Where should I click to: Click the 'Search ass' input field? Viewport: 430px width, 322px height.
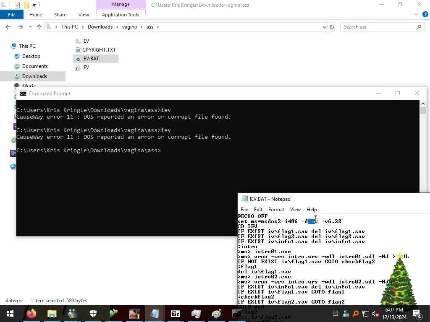378,27
